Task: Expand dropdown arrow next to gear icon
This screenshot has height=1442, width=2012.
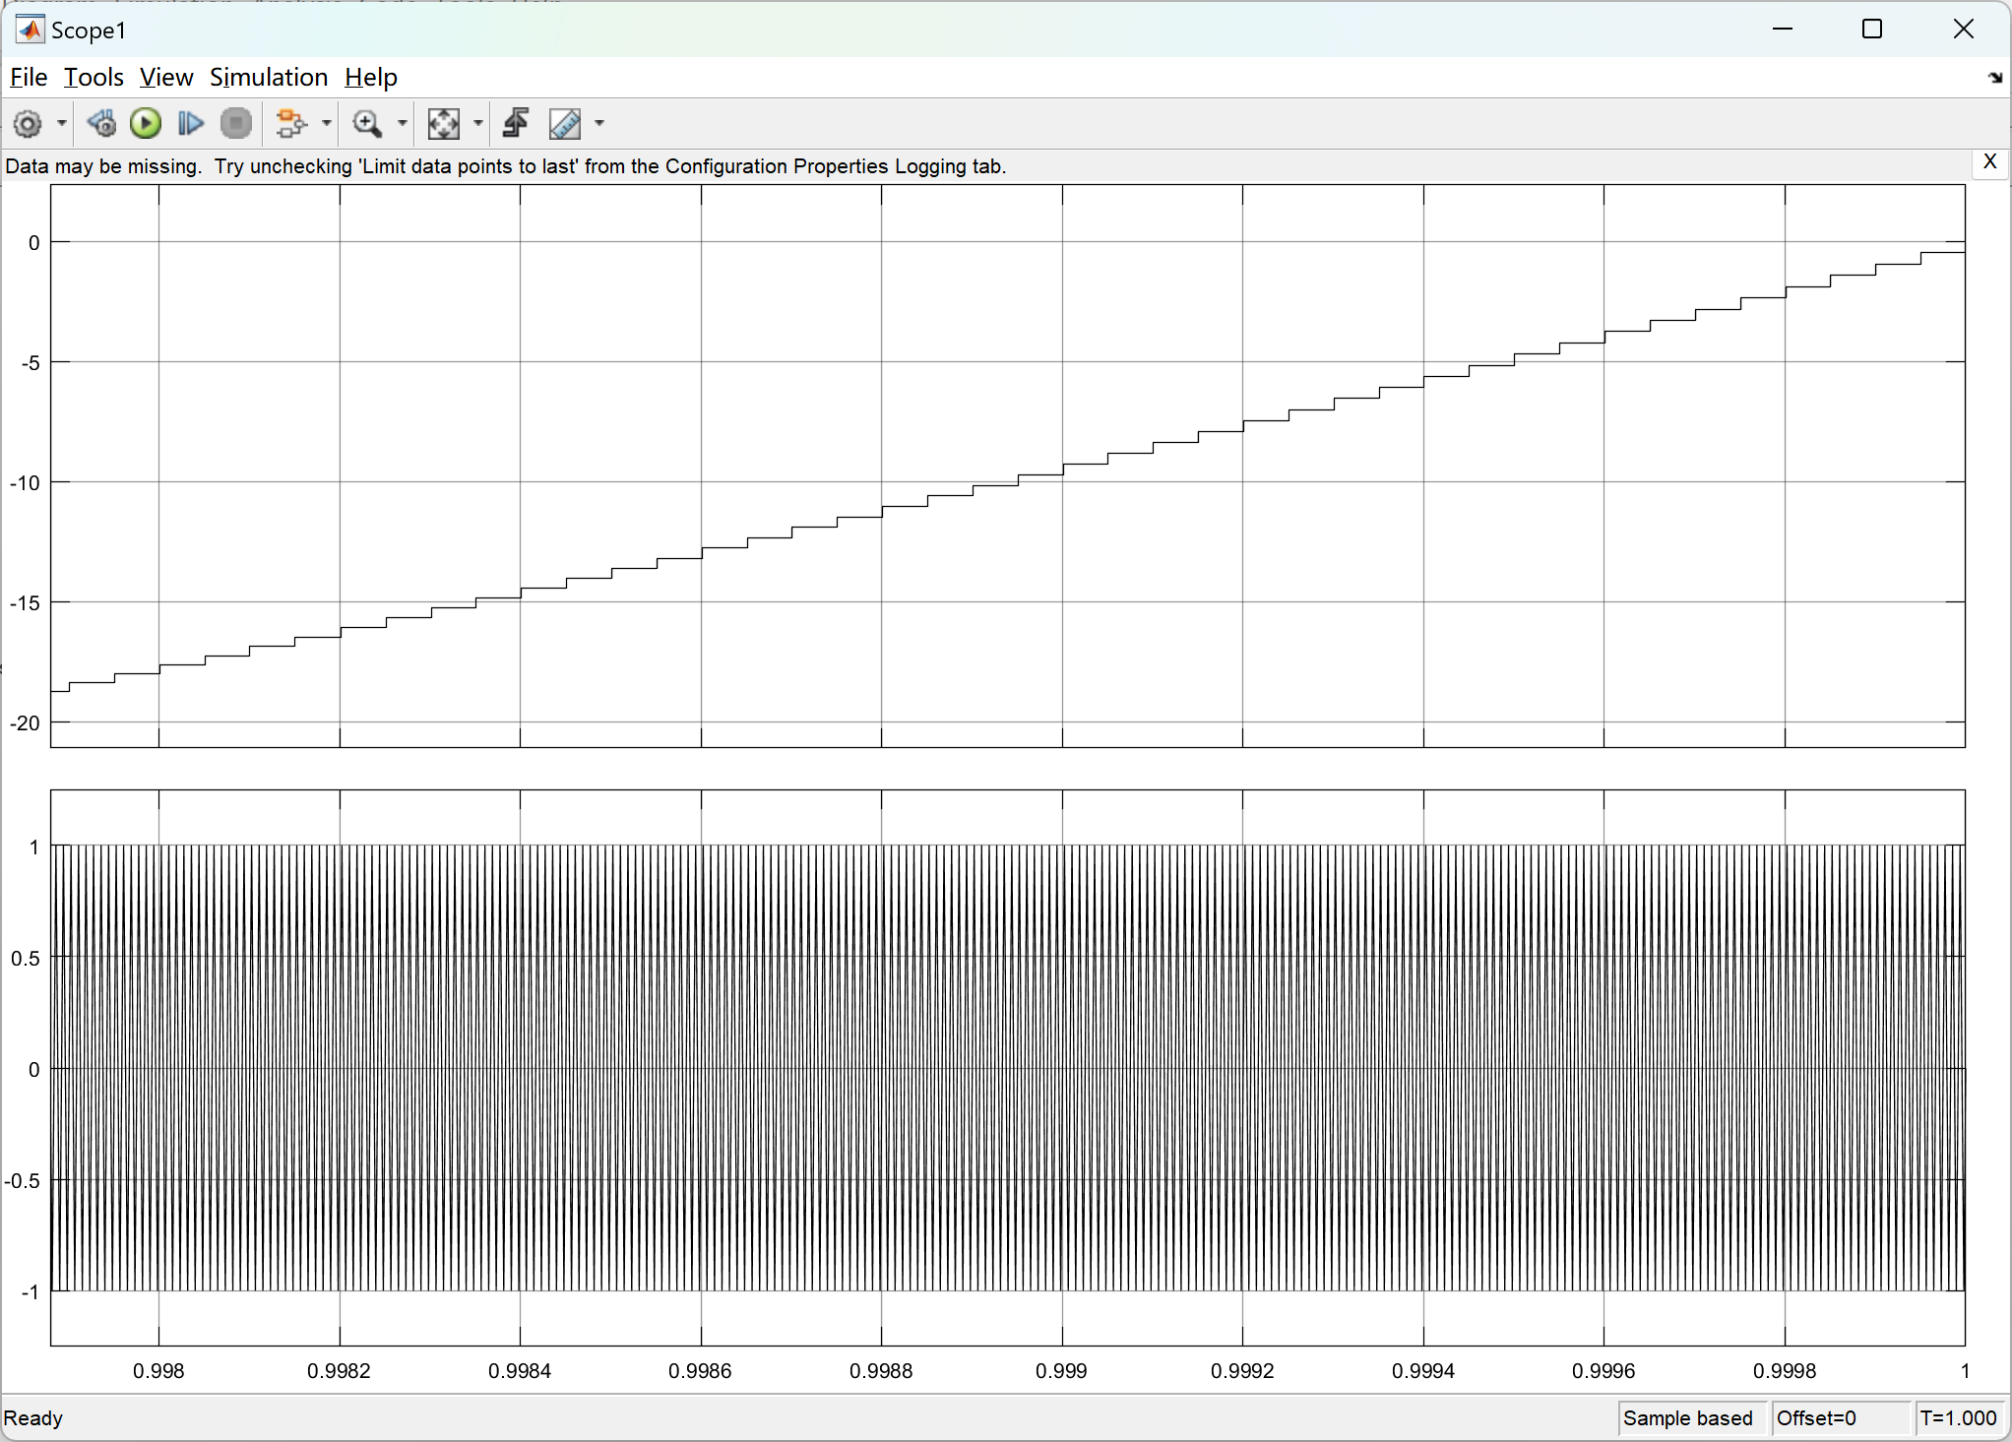Action: [61, 124]
